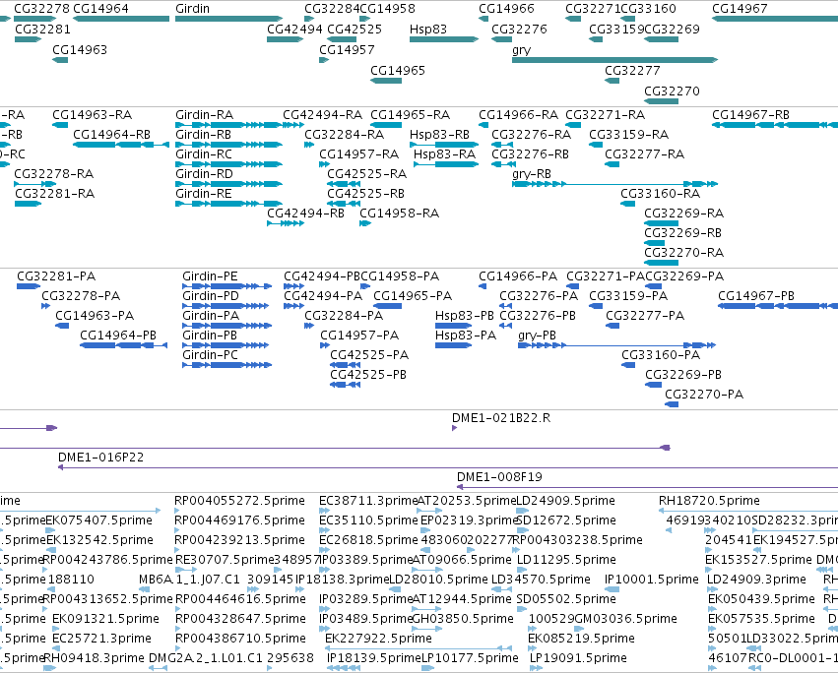Click the CG14967 gene bar
Image resolution: width=838 pixels, height=673 pixels.
pyautogui.click(x=775, y=19)
